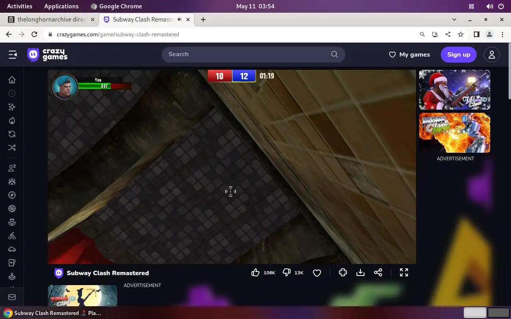Collapse the CrazyGames sidebar menu toggle

[x=13, y=55]
